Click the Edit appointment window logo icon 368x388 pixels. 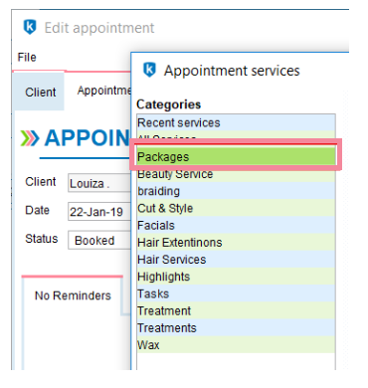30,27
